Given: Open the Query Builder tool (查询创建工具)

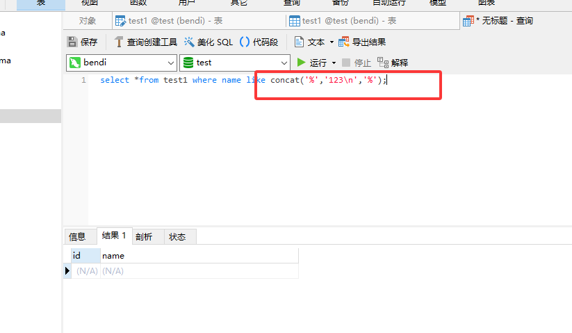Looking at the screenshot, I should [145, 42].
